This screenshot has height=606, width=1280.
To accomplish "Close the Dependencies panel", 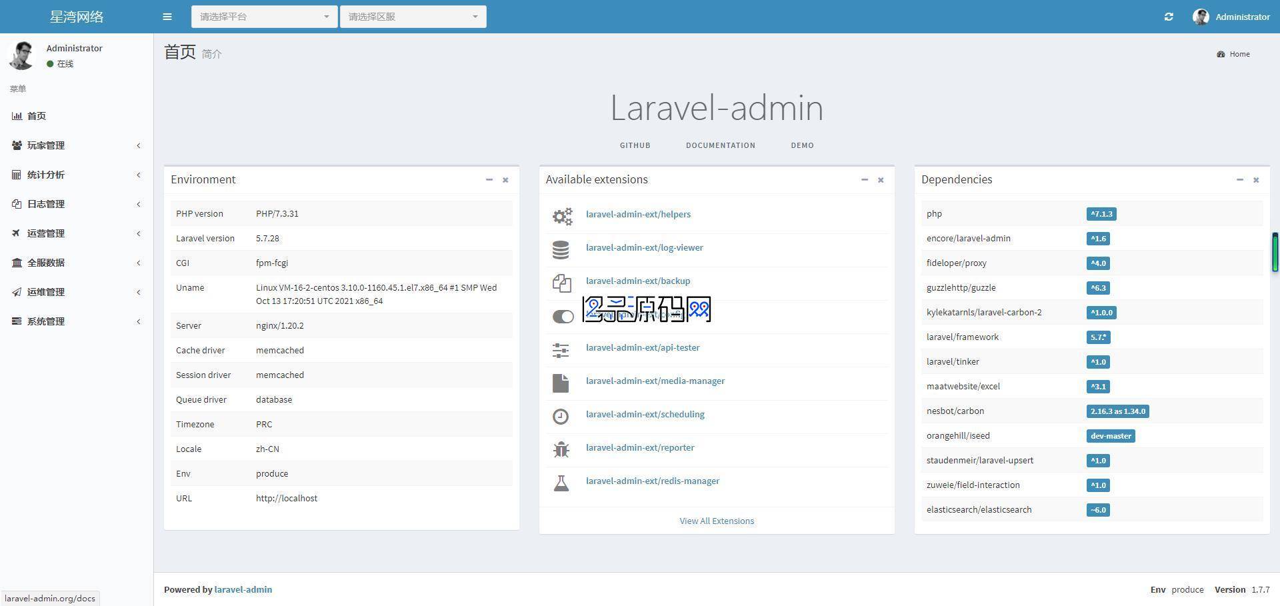I will point(1256,179).
